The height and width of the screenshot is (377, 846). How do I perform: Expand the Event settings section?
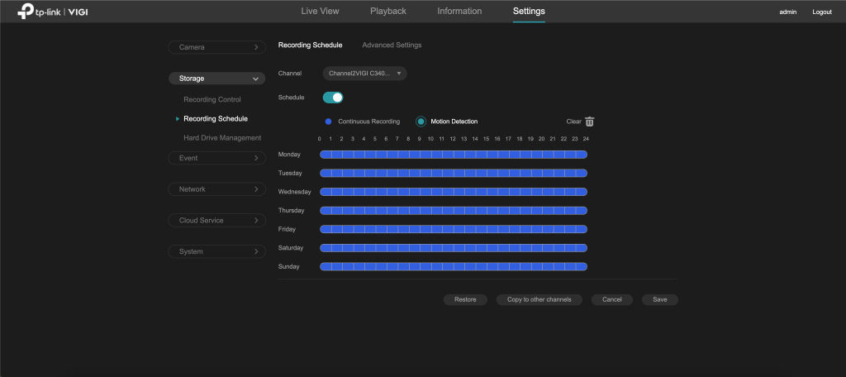[x=217, y=158]
